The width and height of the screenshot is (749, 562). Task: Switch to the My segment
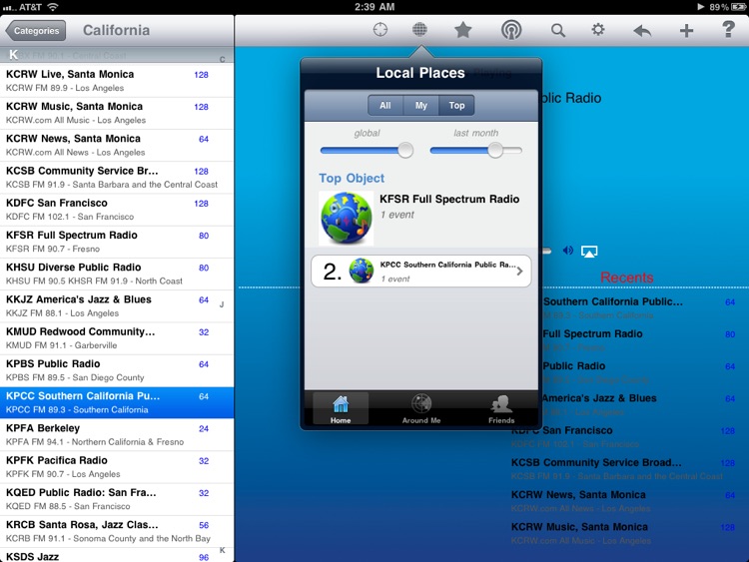(x=420, y=106)
